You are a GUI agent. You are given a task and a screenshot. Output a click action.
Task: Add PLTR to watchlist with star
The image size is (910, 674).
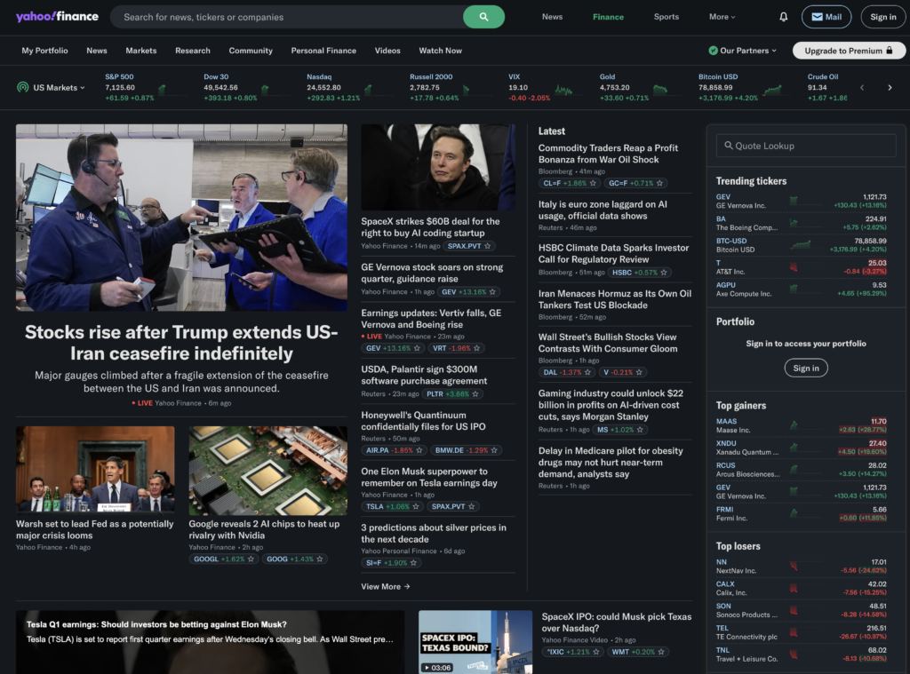pyautogui.click(x=475, y=394)
